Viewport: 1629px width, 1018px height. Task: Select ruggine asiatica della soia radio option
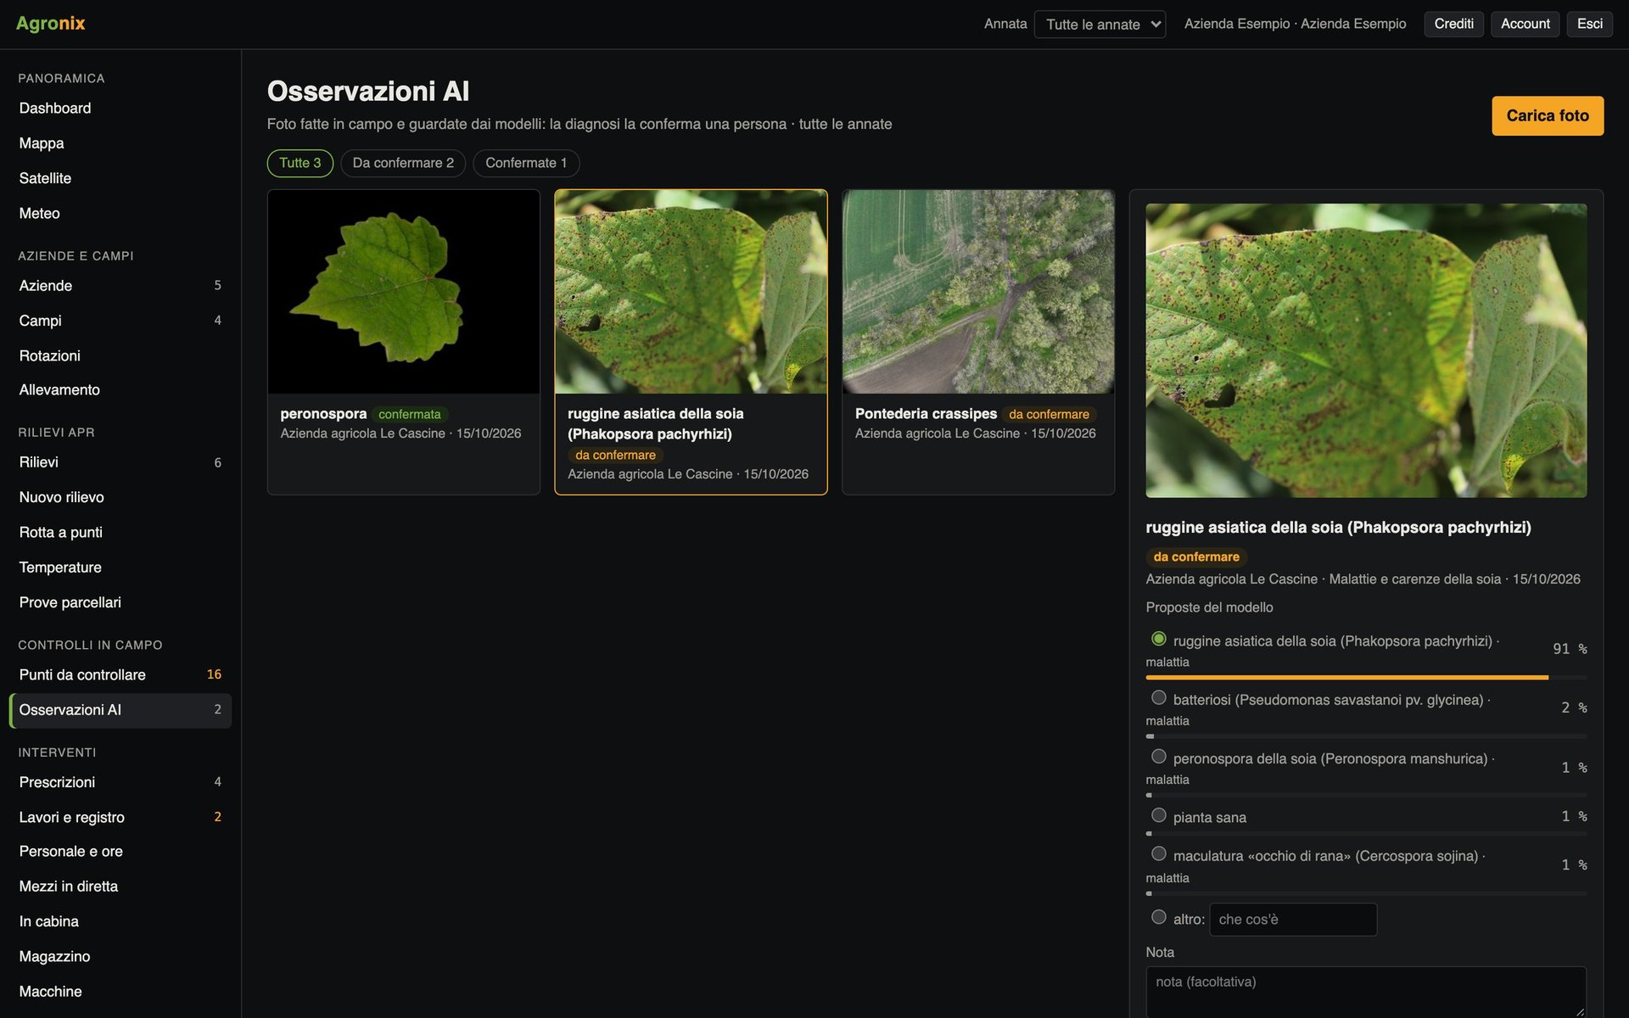[1158, 639]
